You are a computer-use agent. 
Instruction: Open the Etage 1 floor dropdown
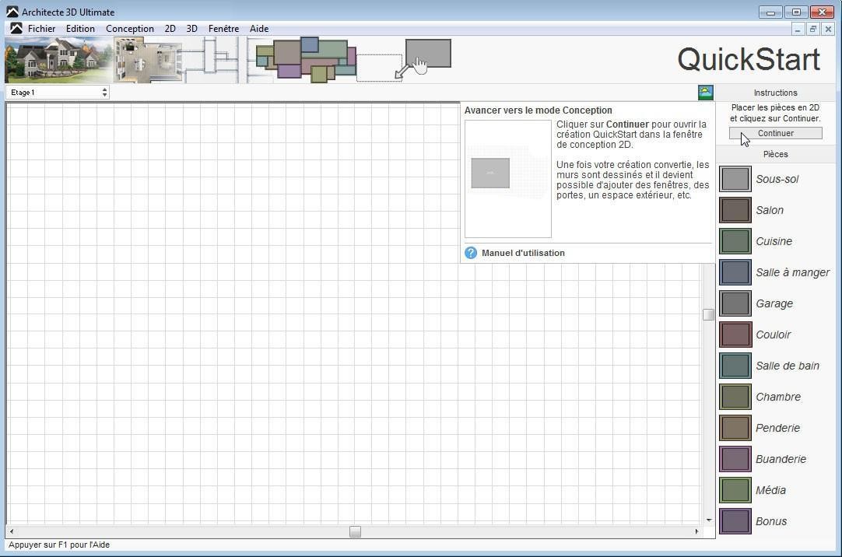(58, 93)
